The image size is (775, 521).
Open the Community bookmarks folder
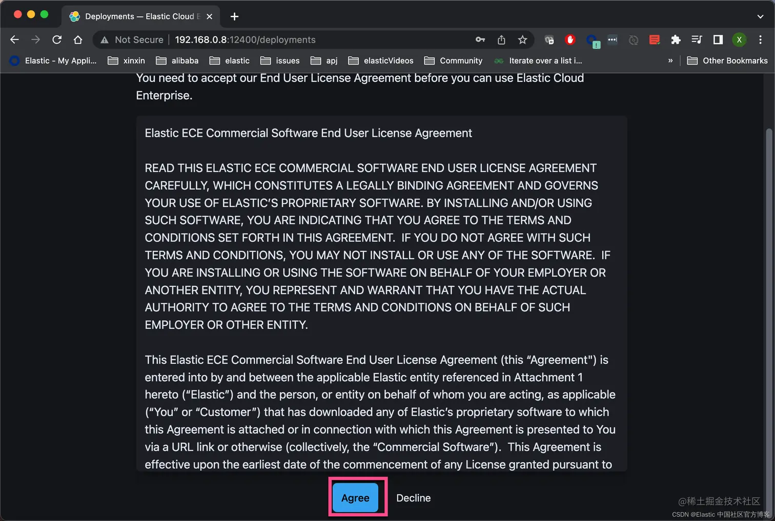click(454, 60)
